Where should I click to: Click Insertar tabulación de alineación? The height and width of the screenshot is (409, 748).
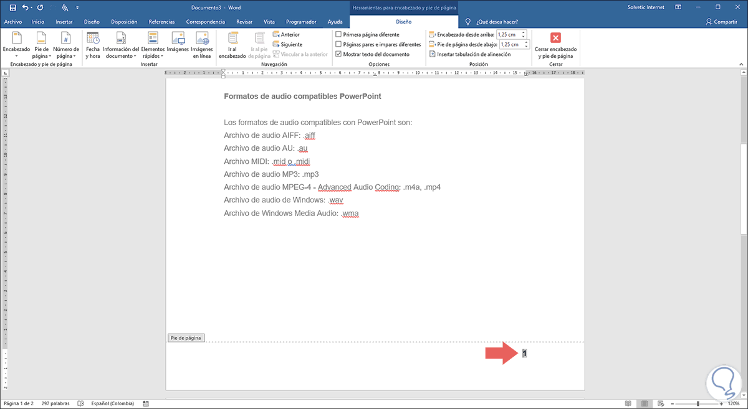coord(469,54)
